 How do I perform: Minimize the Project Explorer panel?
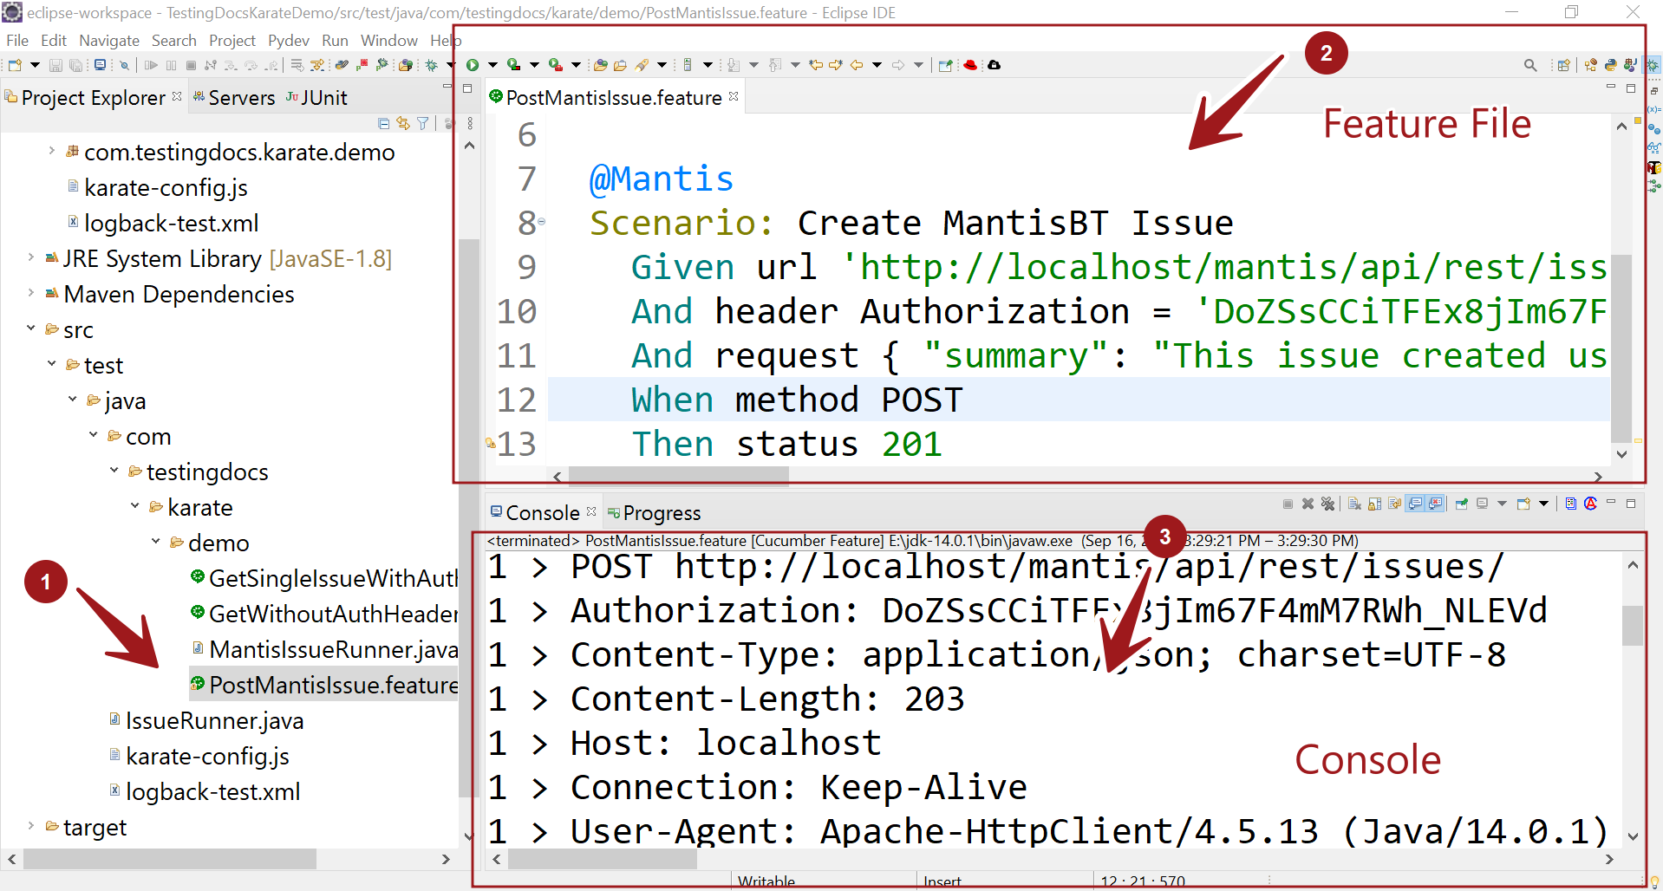coord(447,88)
